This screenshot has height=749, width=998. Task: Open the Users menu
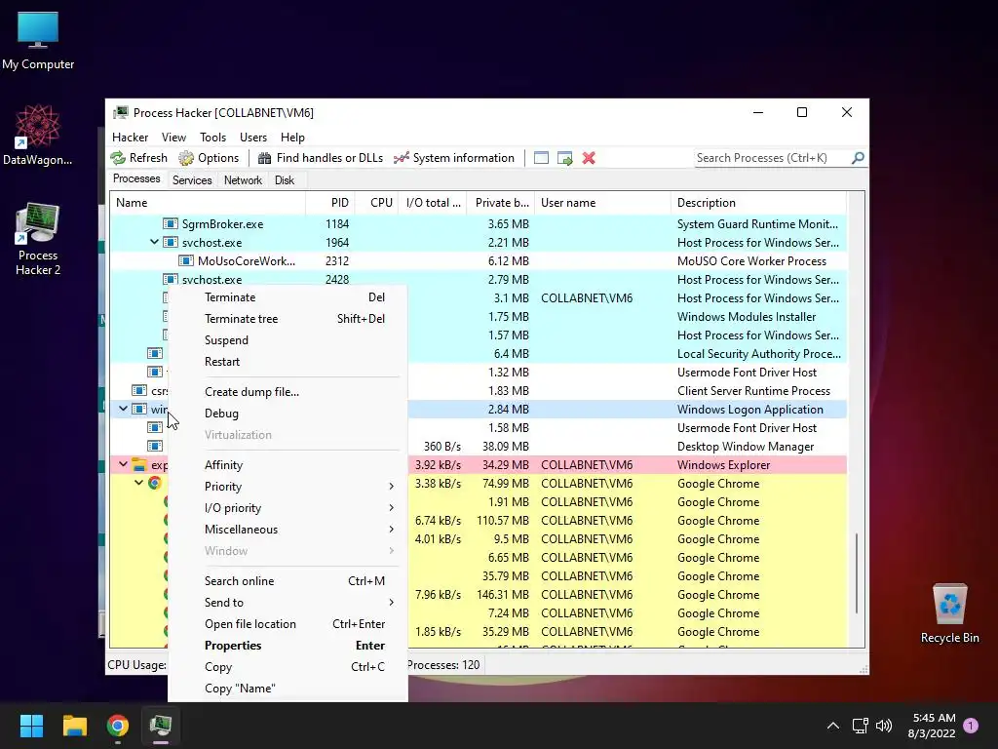253,137
